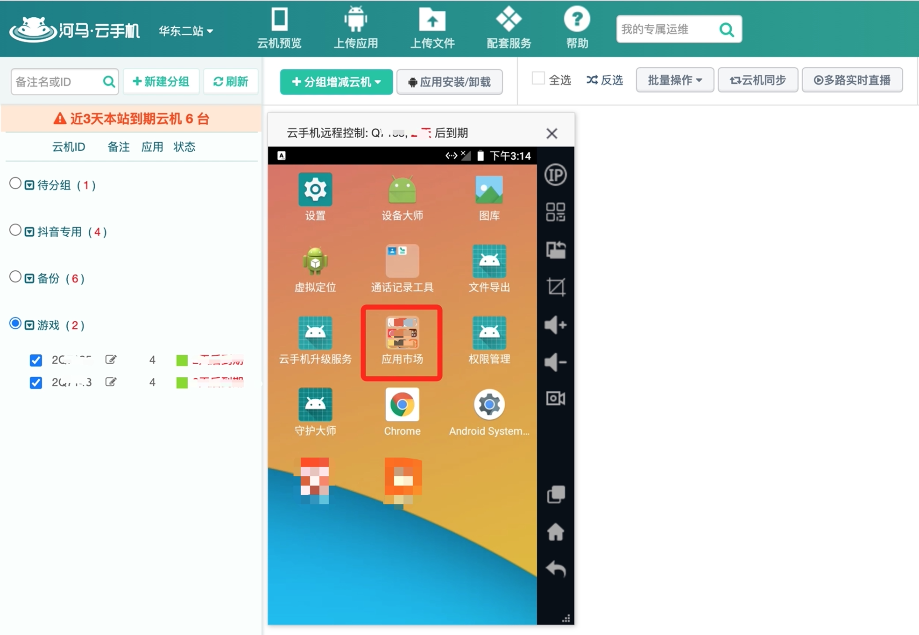Viewport: 919px width, 635px height.
Task: Click the screenshot crop icon
Action: coord(555,287)
